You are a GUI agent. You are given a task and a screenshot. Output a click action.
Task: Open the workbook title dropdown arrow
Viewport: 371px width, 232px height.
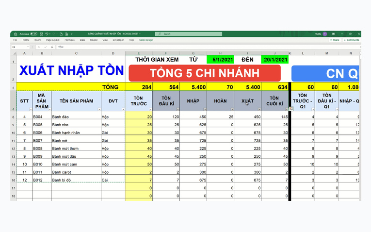pos(140,34)
